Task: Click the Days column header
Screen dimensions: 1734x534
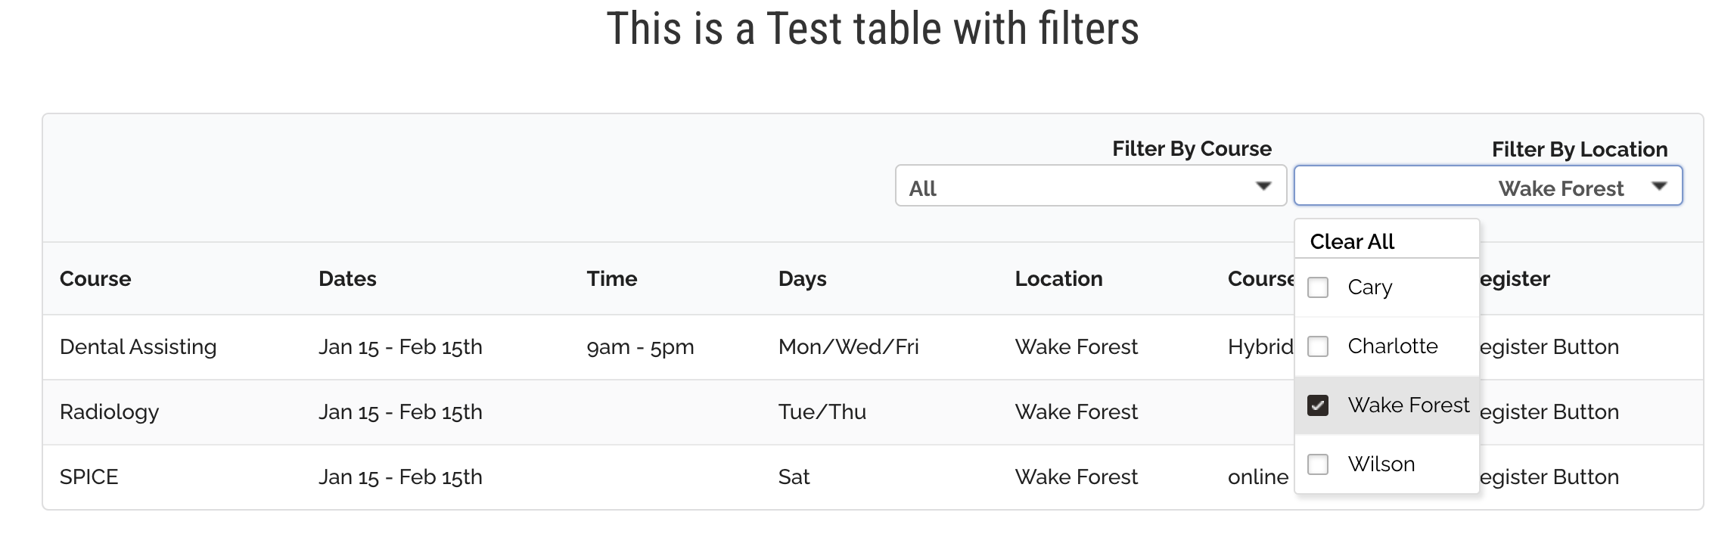Action: coord(802,279)
